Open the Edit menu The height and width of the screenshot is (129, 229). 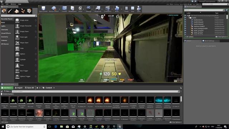coord(7,4)
